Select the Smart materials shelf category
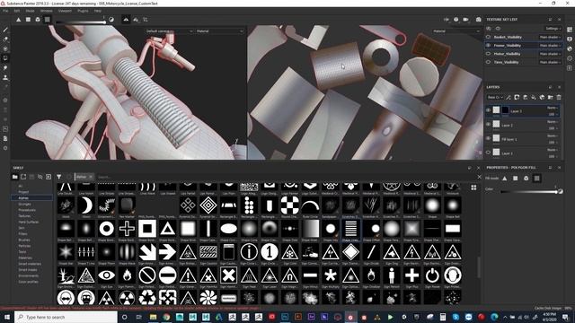Viewport: 575px width, 323px height. pyautogui.click(x=30, y=264)
